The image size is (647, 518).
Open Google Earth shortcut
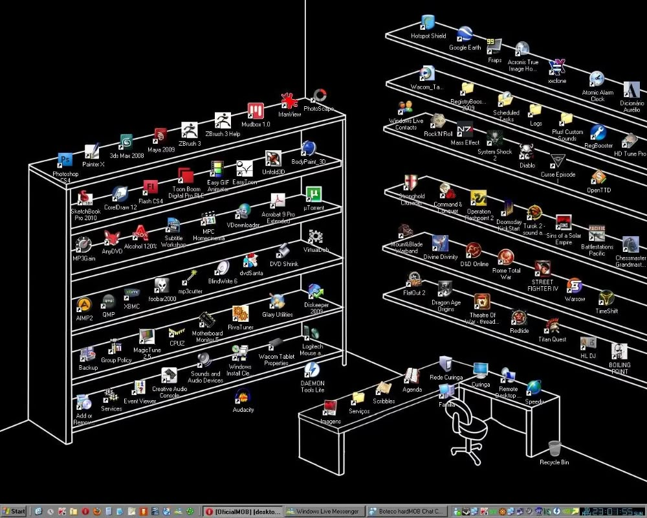(465, 34)
